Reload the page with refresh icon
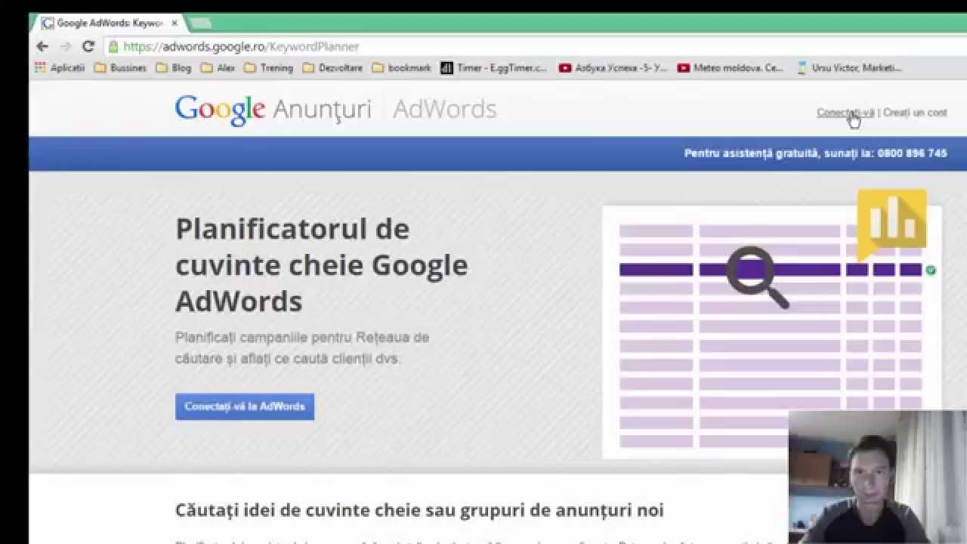 point(88,47)
